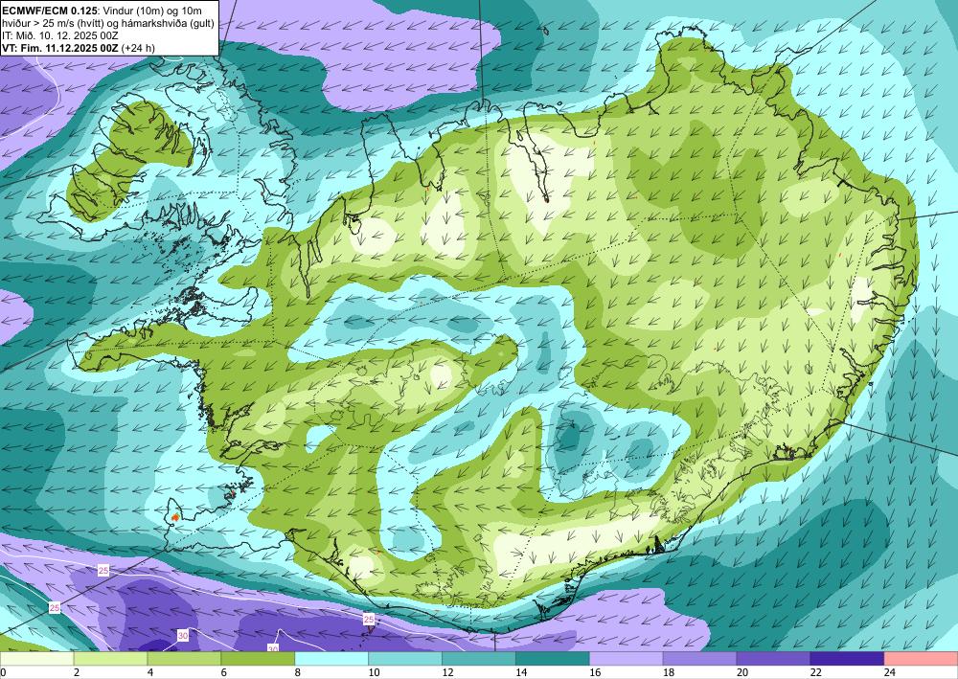Select the 8–10 m/s light cyan legend swatch
The image size is (958, 679).
[x=331, y=659]
